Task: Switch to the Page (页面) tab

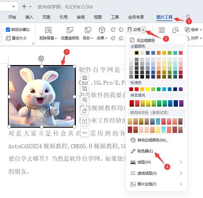Action: coord(46,17)
